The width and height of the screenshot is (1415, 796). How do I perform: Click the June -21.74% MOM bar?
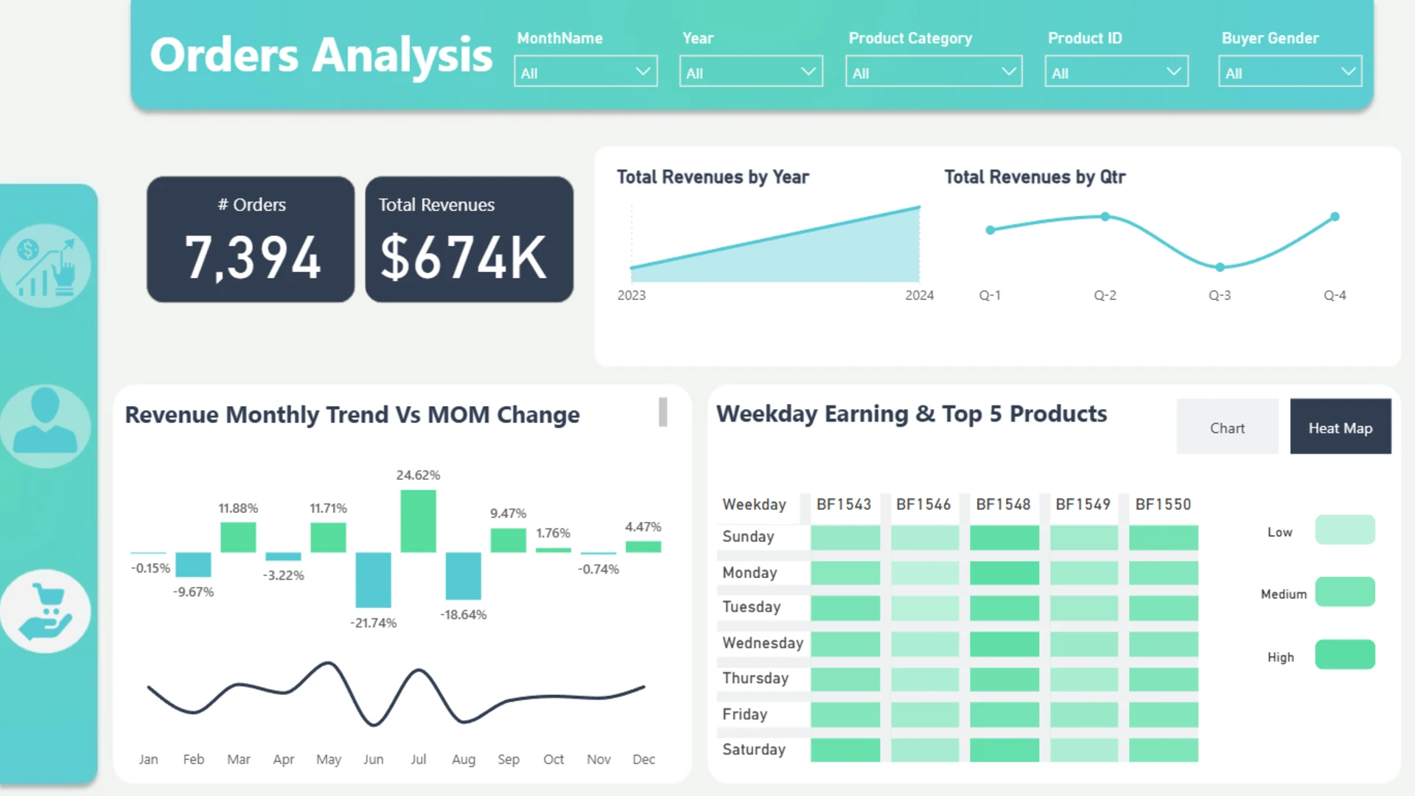tap(373, 580)
